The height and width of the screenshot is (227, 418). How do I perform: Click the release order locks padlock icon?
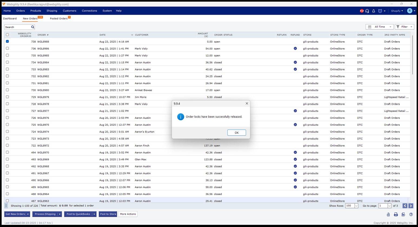pos(388,214)
